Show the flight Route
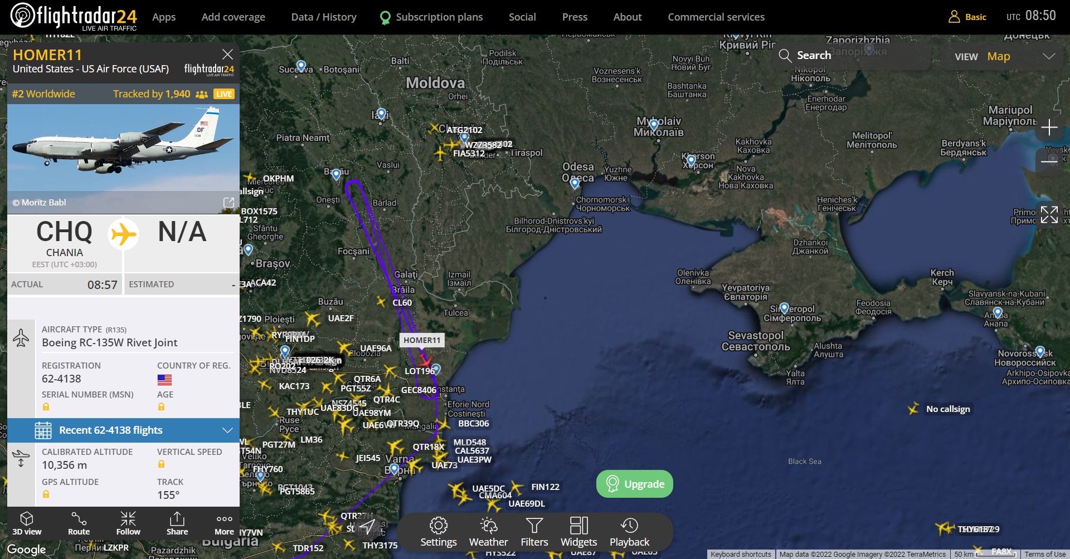Image resolution: width=1070 pixels, height=559 pixels. pyautogui.click(x=79, y=524)
